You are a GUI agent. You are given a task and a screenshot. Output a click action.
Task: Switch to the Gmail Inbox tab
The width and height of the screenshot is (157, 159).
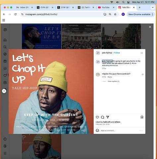[24, 8]
